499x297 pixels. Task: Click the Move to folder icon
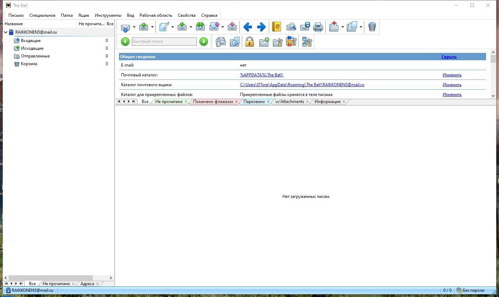pos(334,27)
